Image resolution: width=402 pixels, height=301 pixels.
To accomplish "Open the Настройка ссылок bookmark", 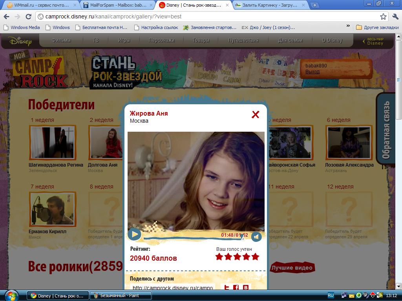I will pos(156,27).
